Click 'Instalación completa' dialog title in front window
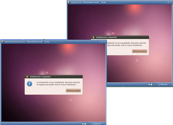173x125 pixels. pos(40,77)
